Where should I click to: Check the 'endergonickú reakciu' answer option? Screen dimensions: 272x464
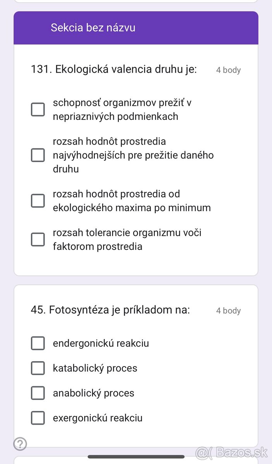[x=38, y=343]
